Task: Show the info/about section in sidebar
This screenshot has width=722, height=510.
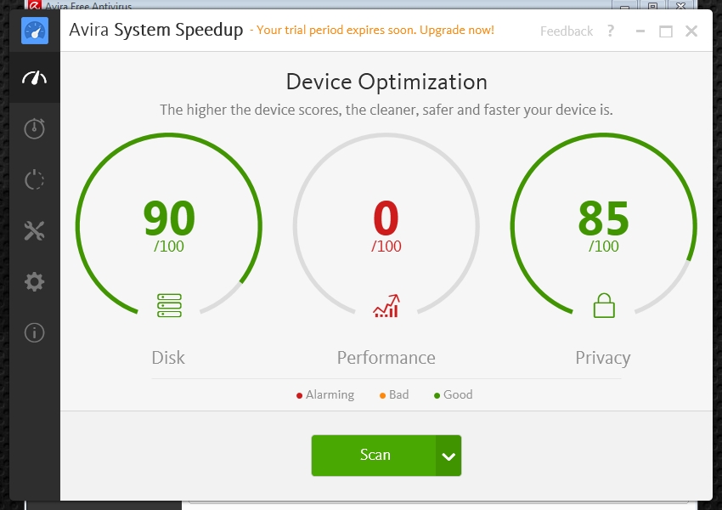Action: (x=35, y=332)
